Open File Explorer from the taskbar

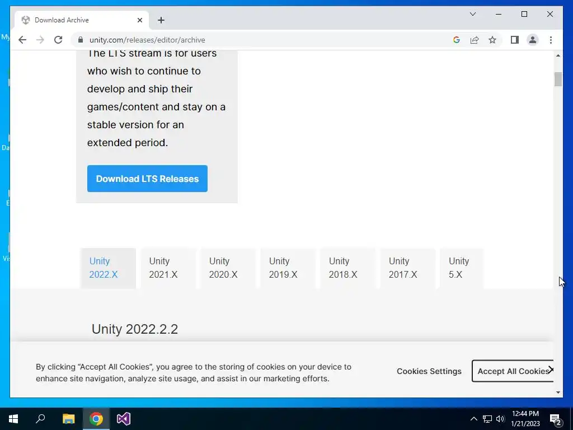coord(68,419)
